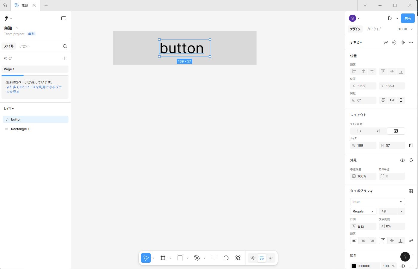Image resolution: width=418 pixels, height=269 pixels.
Task: Open the Actions components icon in toolbar
Action: click(238, 258)
